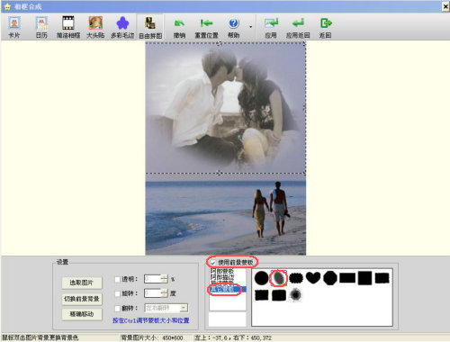Image resolution: width=450 pixels, height=342 pixels.
Task: Click the 撤销 undo arrow icon
Action: click(x=179, y=23)
